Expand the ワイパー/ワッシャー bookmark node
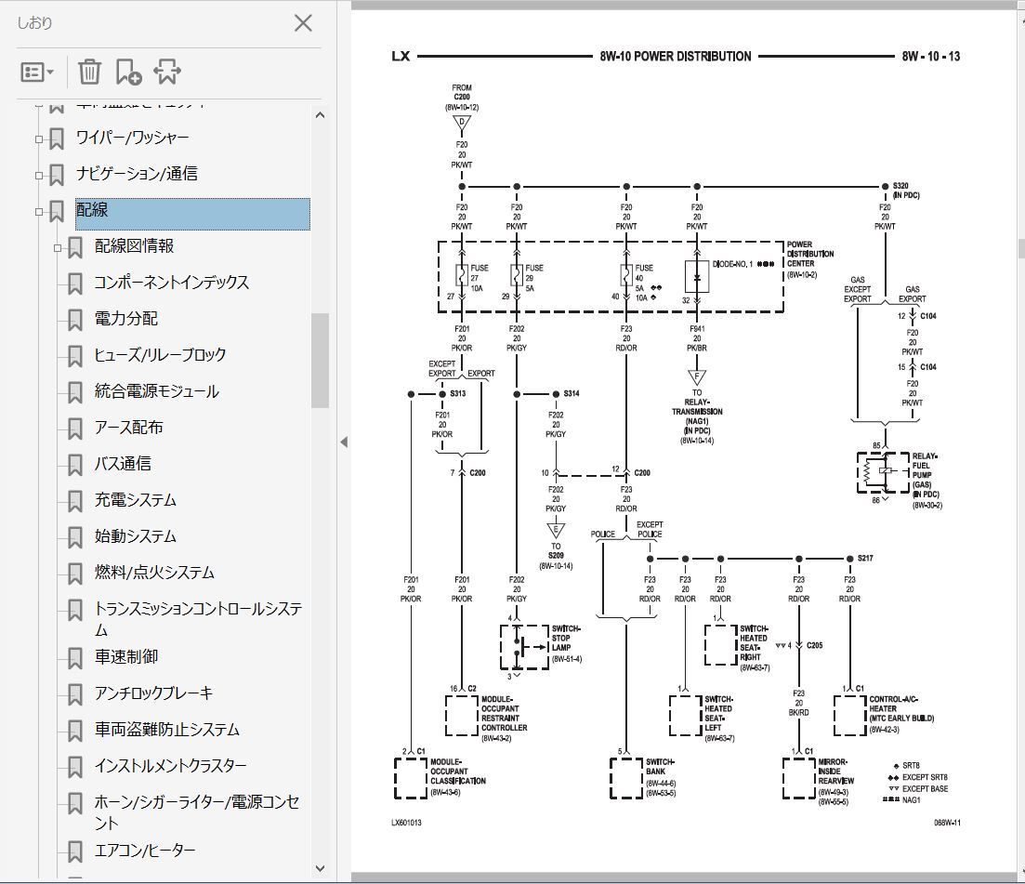Viewport: 1025px width, 884px height. 39,139
